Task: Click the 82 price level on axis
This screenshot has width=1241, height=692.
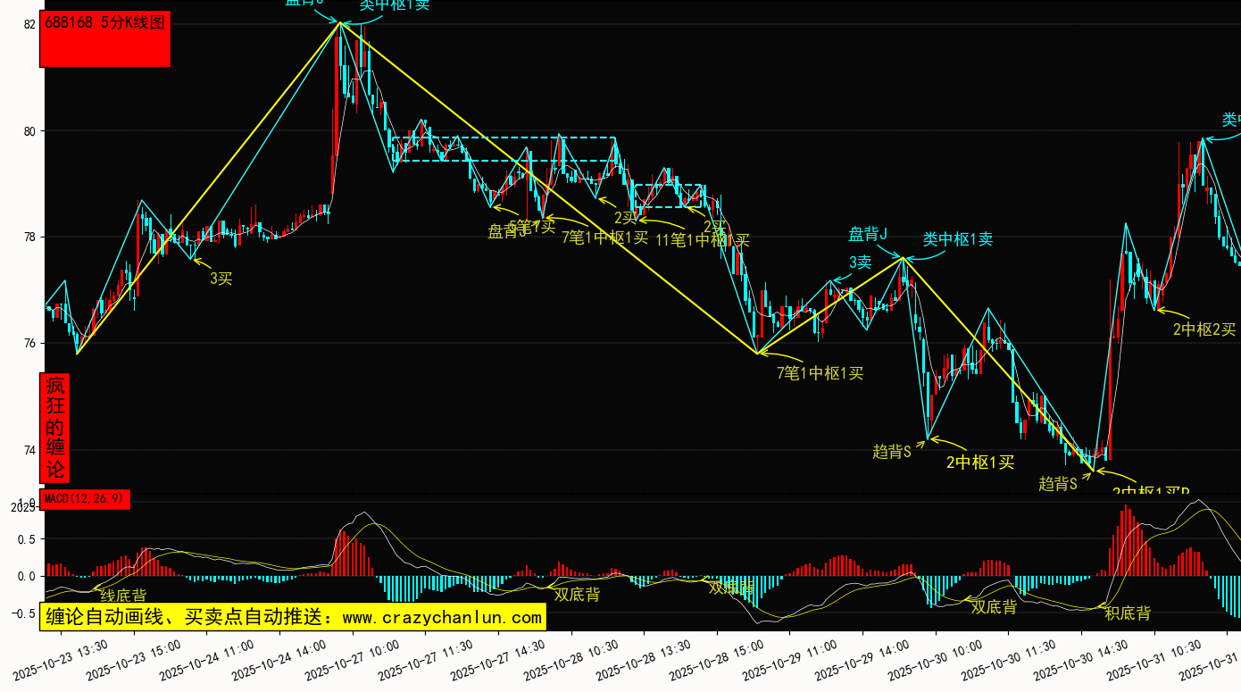Action: click(29, 24)
